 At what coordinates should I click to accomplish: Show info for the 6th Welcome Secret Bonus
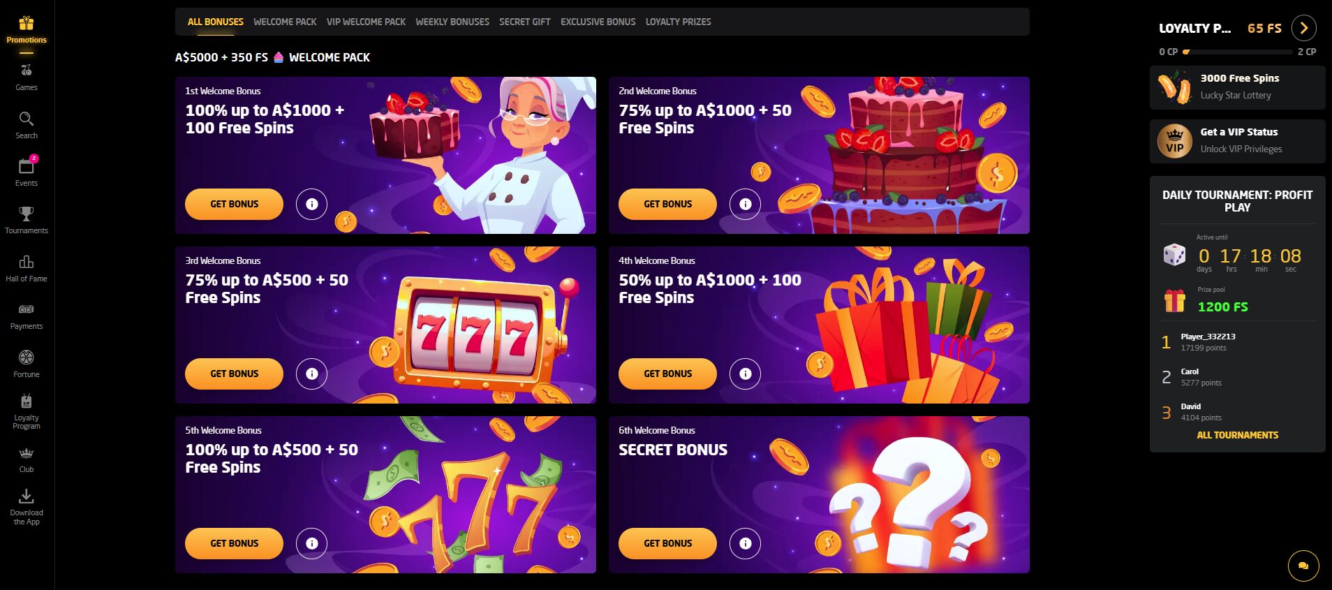[745, 543]
